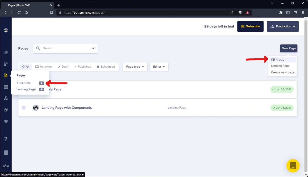Add a new Landing Page with plus icon
The height and width of the screenshot is (177, 308).
[x=42, y=89]
